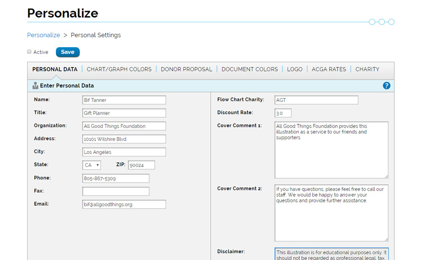Toggle the Active checkbox
421x260 pixels.
(x=29, y=52)
